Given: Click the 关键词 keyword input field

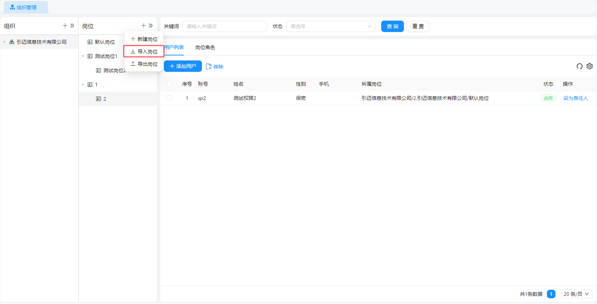Looking at the screenshot, I should 224,27.
